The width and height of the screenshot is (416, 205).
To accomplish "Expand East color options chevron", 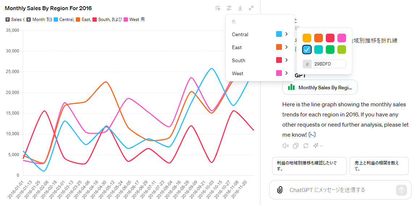I will 286,47.
